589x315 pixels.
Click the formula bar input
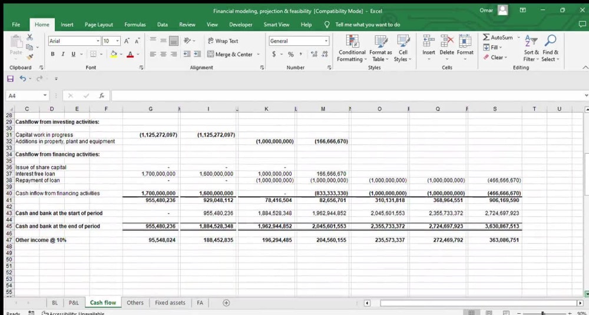(348, 96)
